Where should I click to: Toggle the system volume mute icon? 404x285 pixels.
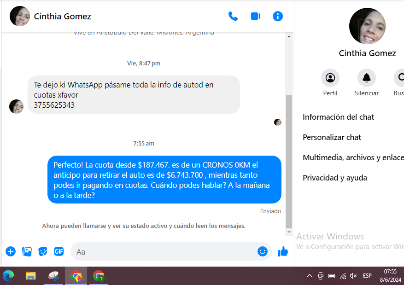(x=353, y=276)
